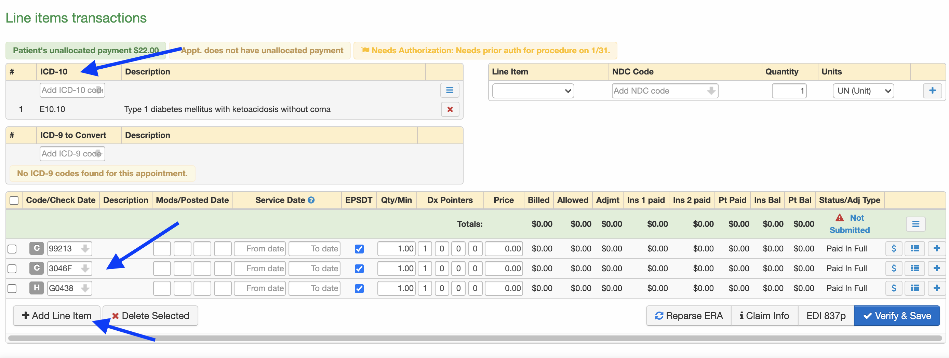Viewport: 949px width, 358px height.
Task: Click the EDI 837p button
Action: point(826,316)
